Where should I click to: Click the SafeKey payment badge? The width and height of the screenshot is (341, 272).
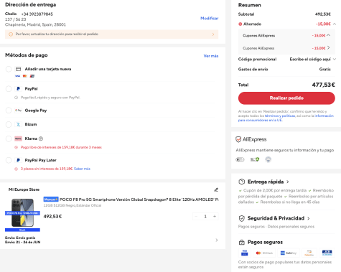[x=289, y=253]
